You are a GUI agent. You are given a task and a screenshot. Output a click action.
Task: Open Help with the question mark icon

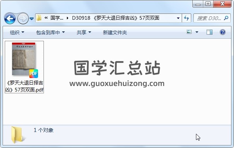(x=222, y=32)
